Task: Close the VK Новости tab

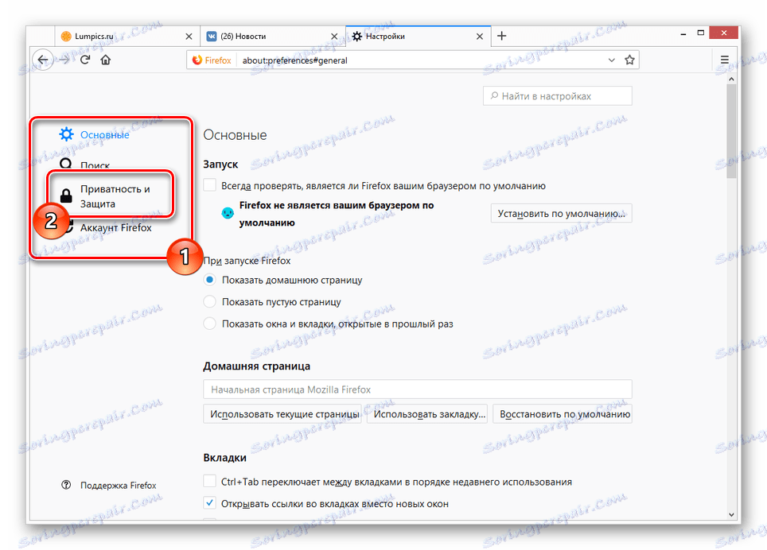Action: coord(334,36)
